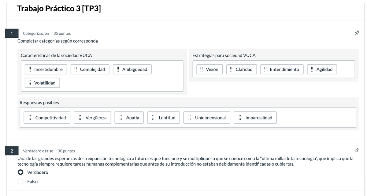Click the drag handle on the Visión chip
This screenshot has height=196, width=367.
click(x=202, y=69)
